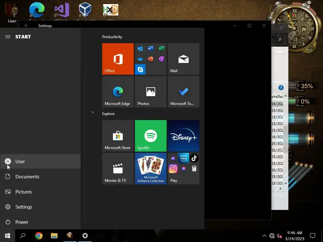This screenshot has height=242, width=323.
Task: Open PowerPoint icon in Office folder tile
Action: pos(150,59)
